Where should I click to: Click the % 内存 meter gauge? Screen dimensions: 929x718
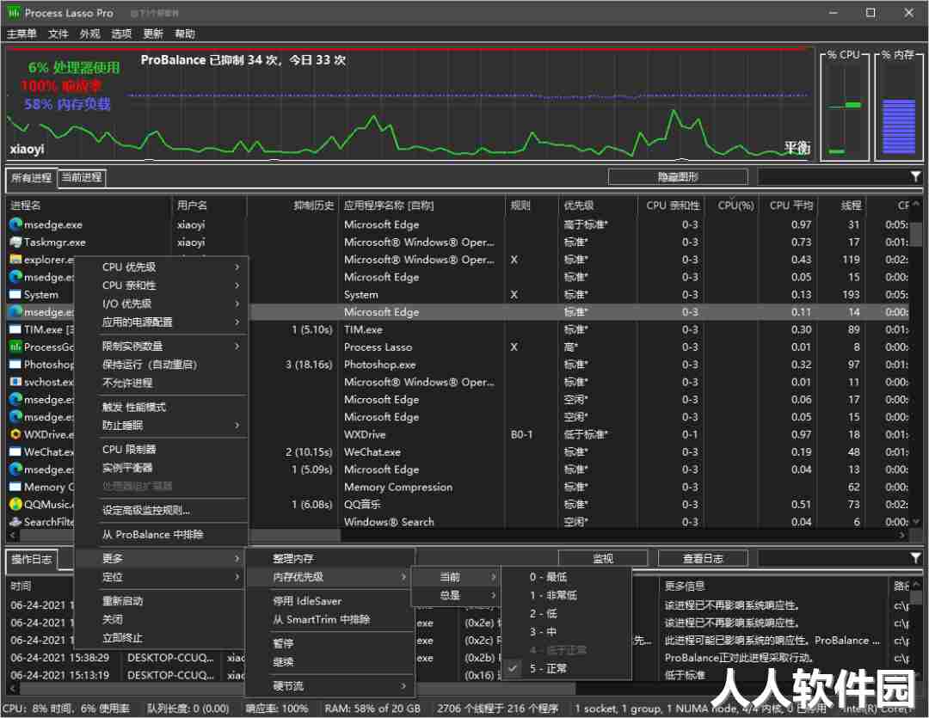click(899, 106)
